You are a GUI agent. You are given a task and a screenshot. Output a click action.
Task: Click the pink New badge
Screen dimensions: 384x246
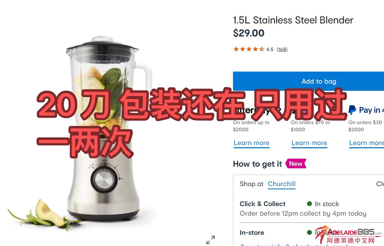(x=296, y=164)
